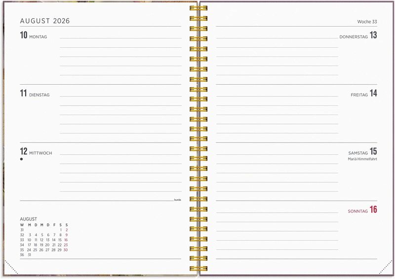The height and width of the screenshot is (279, 395).
Task: Click red date 23 in the mini calendar
Action: tap(66, 245)
